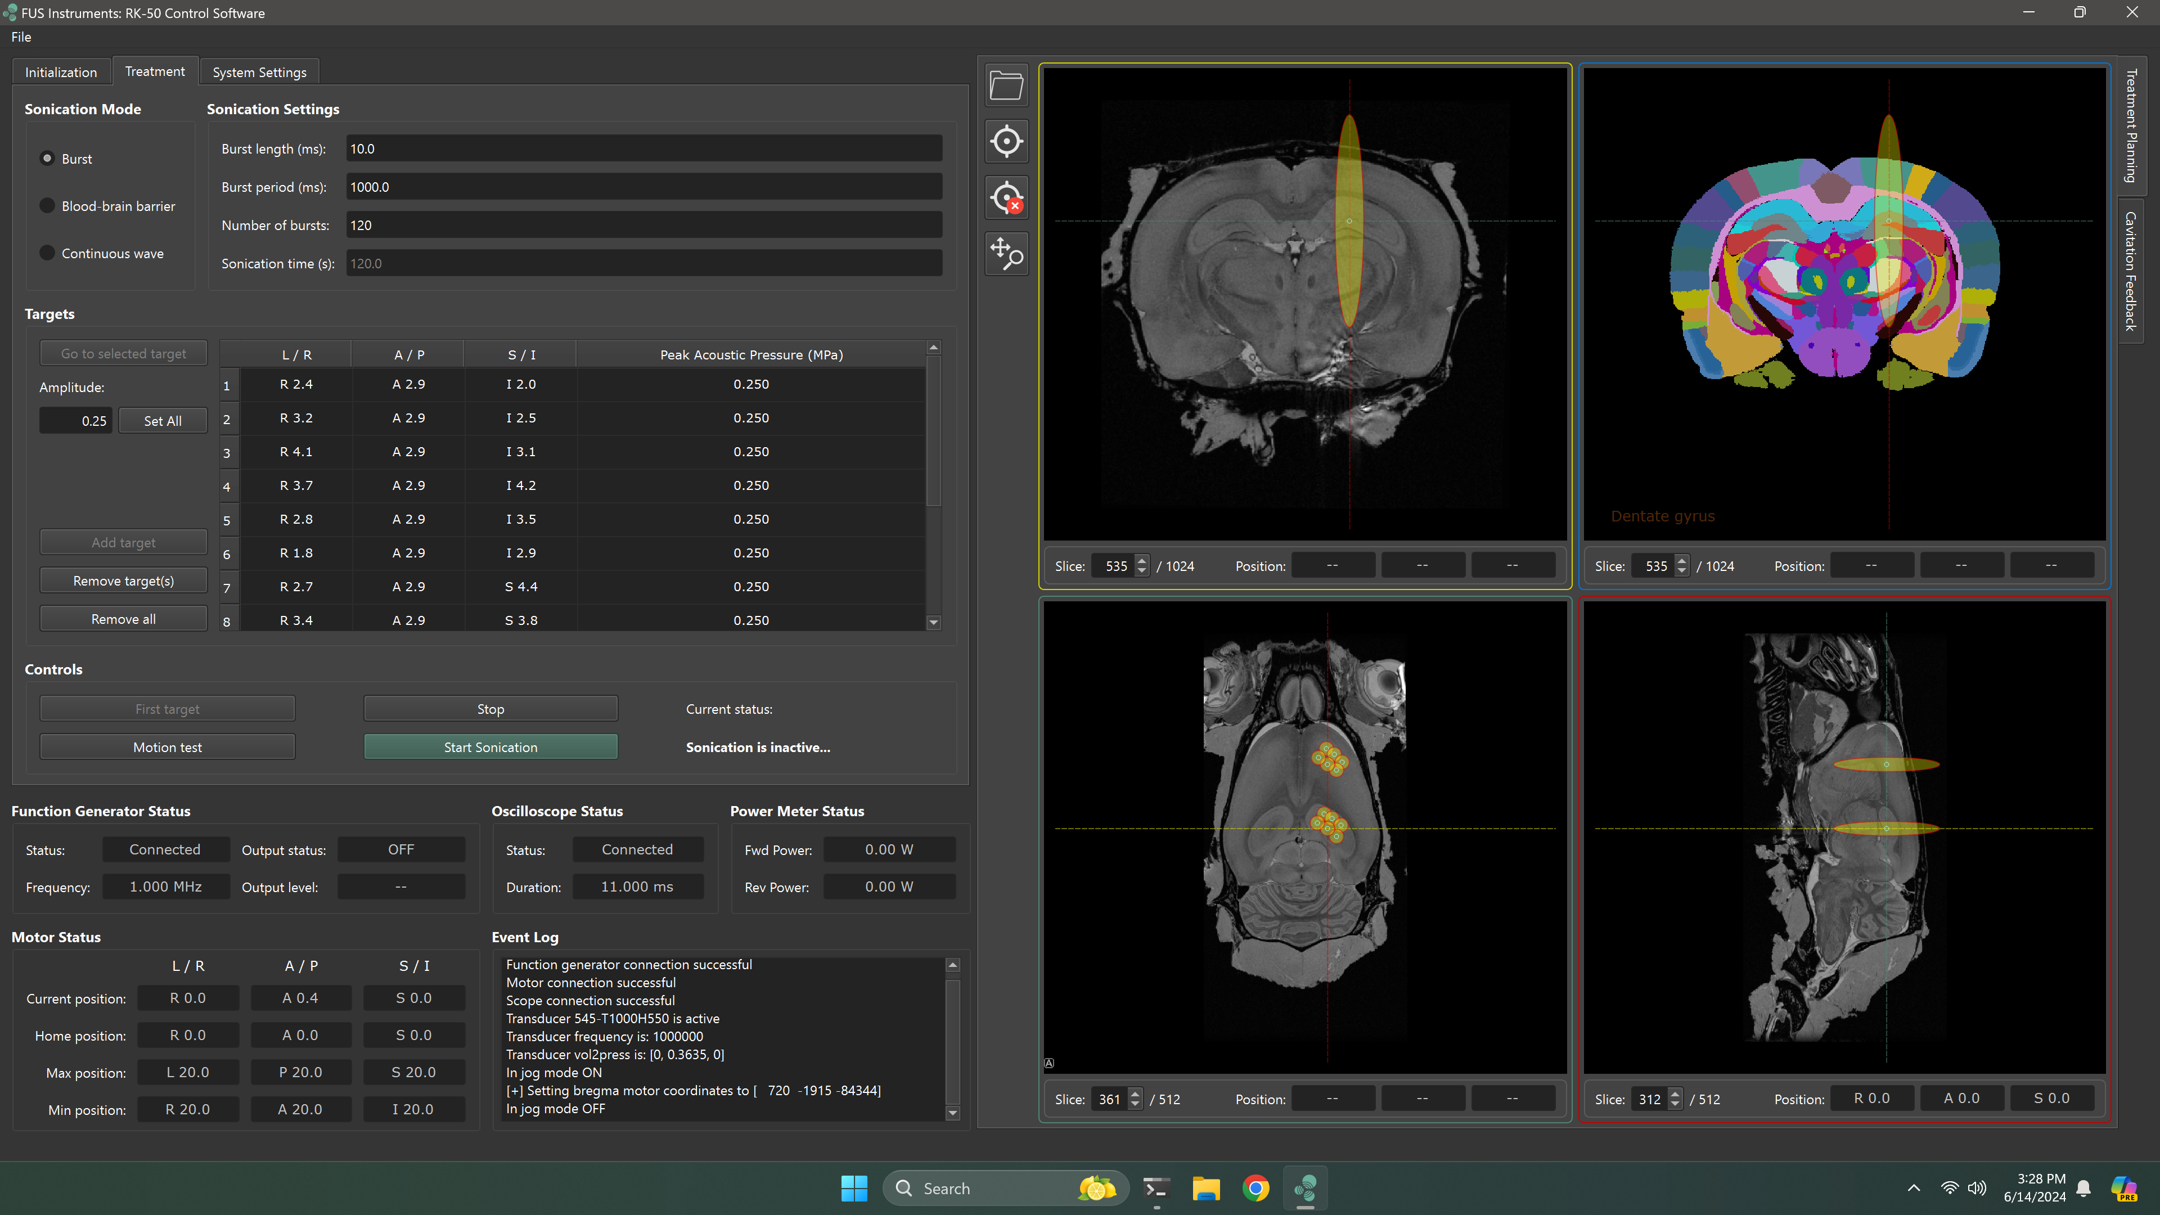Click the Burst length input field
The height and width of the screenshot is (1215, 2160).
pos(643,148)
